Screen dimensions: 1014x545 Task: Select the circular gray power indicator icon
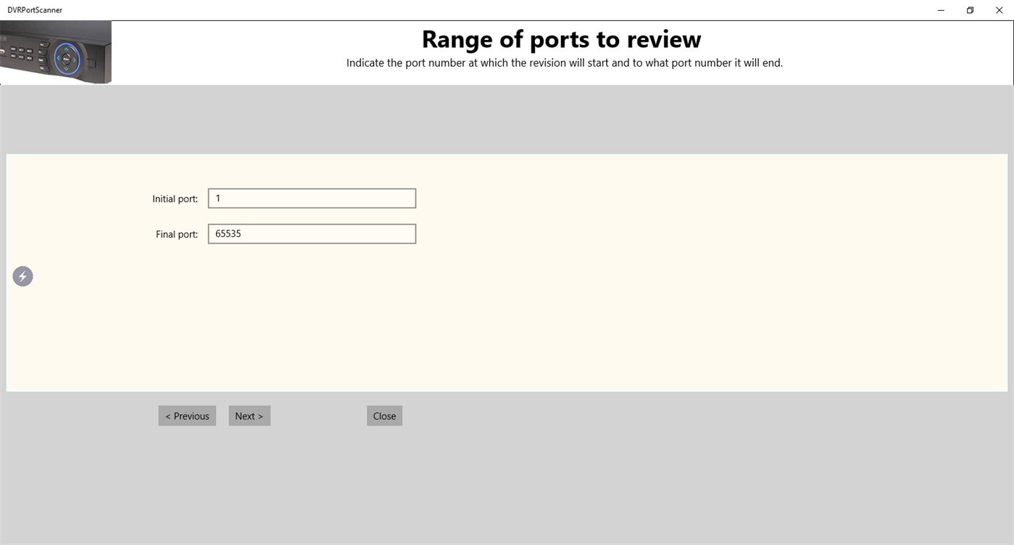[x=22, y=276]
